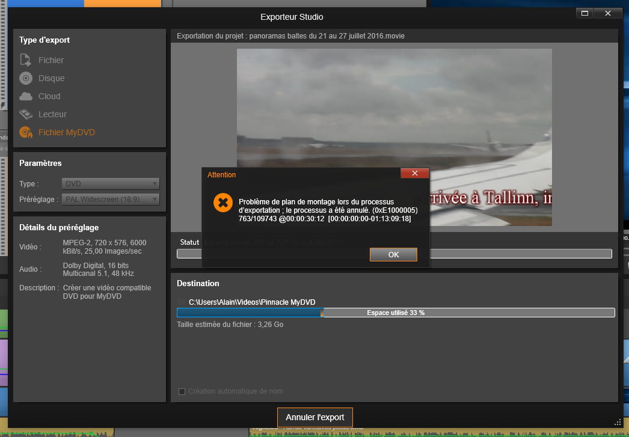This screenshot has height=437, width=629.
Task: Choose the Lecteur export icon
Action: pos(26,114)
